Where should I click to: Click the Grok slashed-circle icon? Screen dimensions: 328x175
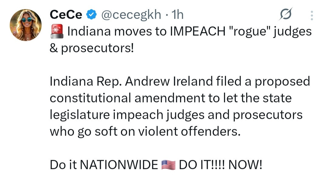(x=286, y=14)
